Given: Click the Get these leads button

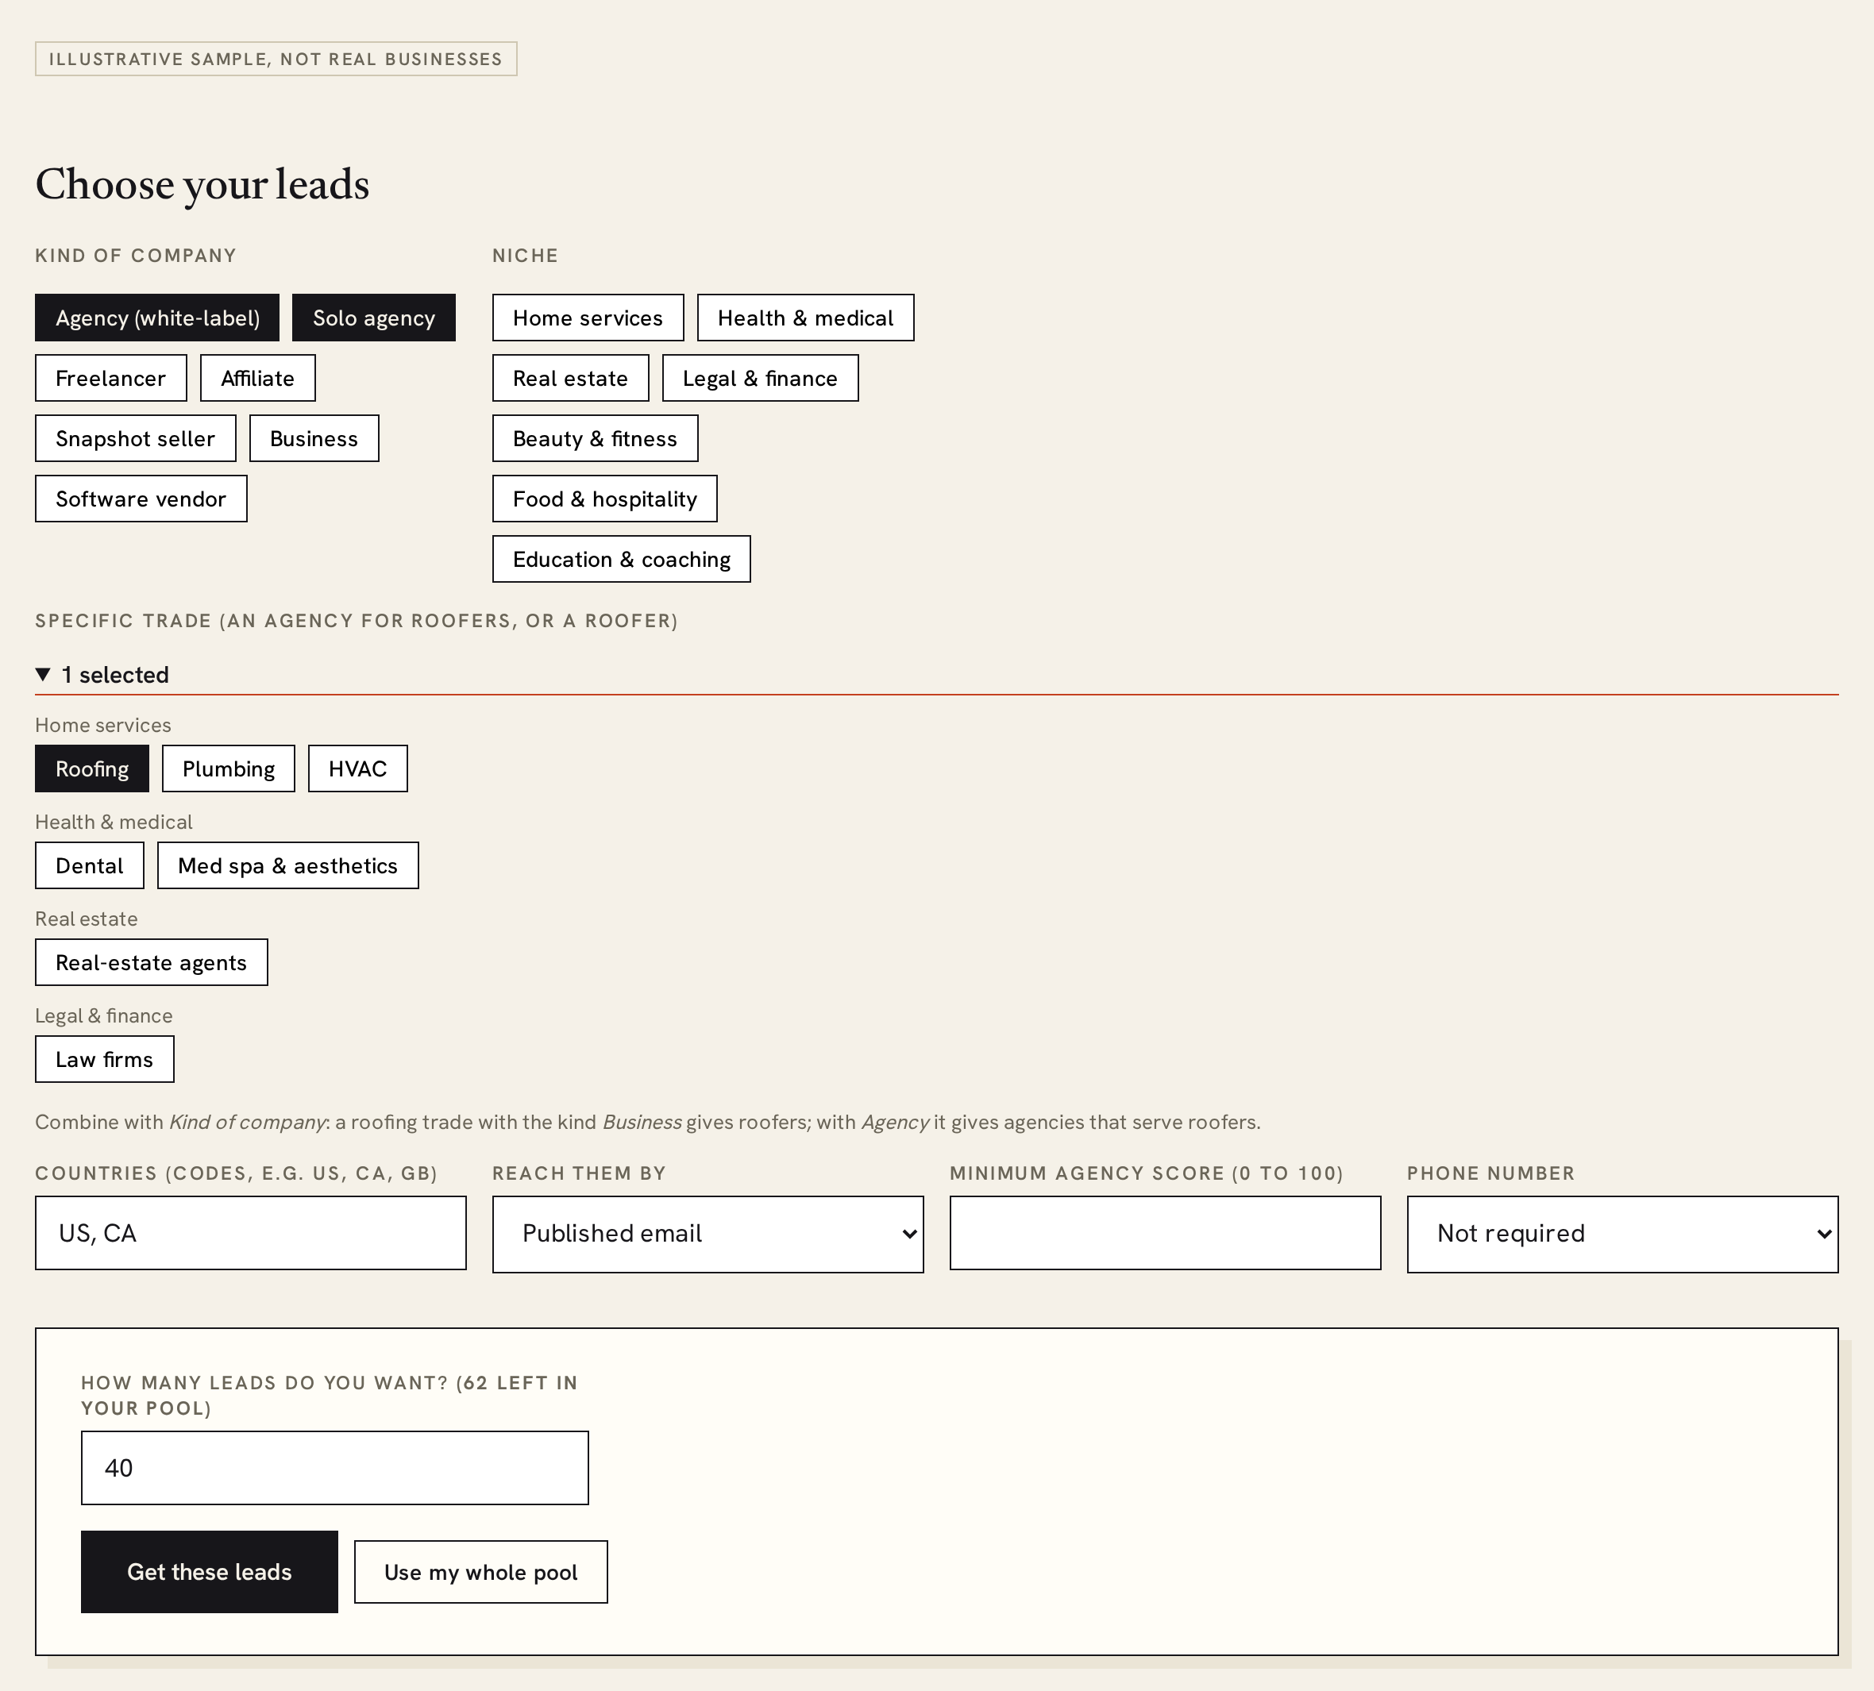Looking at the screenshot, I should (x=209, y=1572).
